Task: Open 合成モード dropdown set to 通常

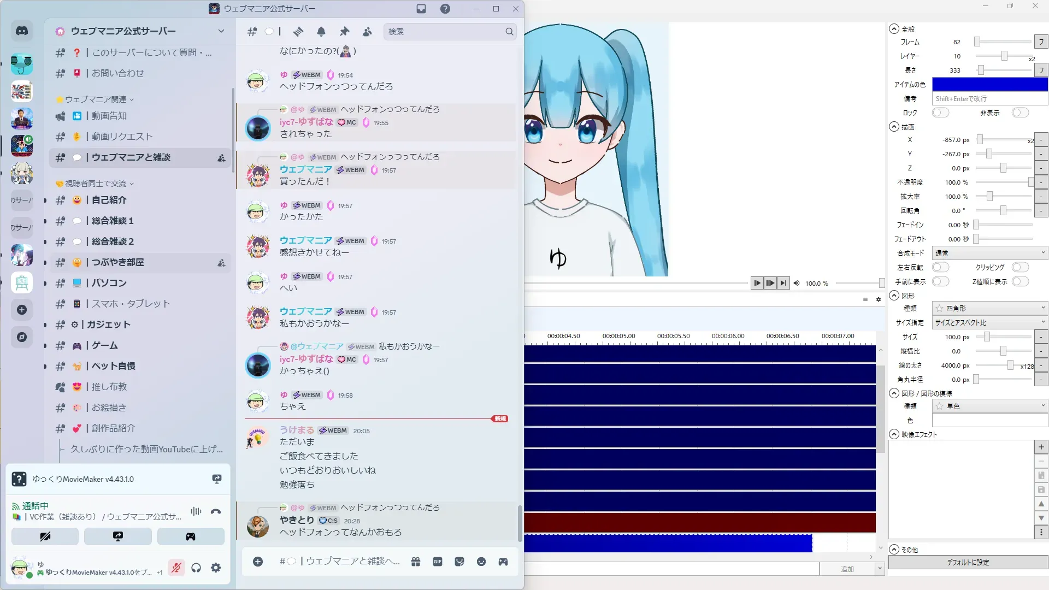Action: coord(989,253)
